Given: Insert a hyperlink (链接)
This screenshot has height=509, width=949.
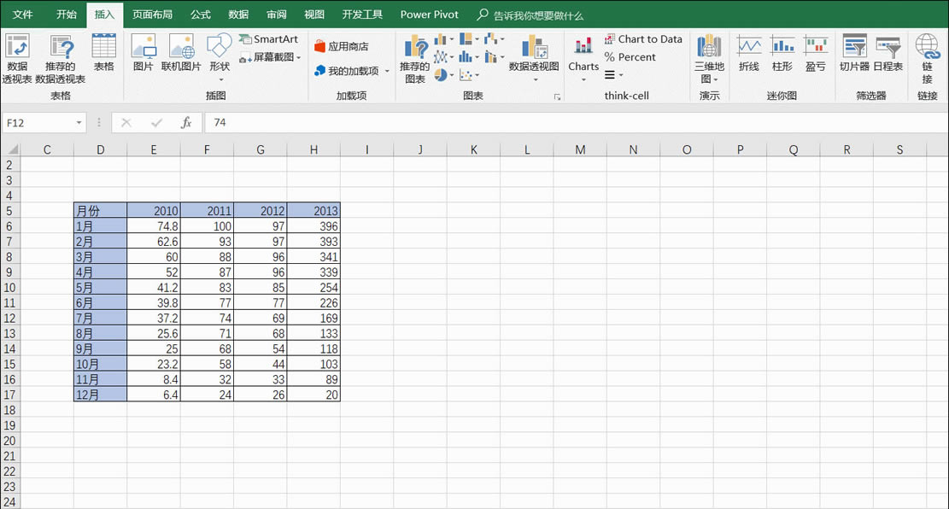Looking at the screenshot, I should 926,51.
